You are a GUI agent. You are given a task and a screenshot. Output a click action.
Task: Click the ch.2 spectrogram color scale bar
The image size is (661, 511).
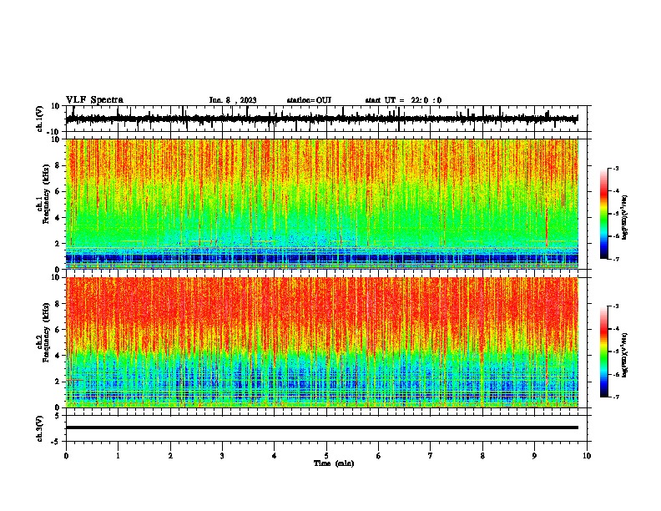click(603, 352)
